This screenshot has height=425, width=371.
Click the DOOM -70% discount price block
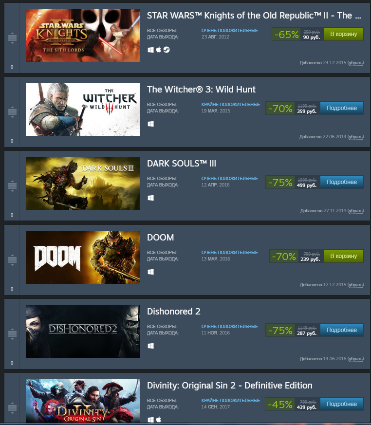(x=296, y=256)
